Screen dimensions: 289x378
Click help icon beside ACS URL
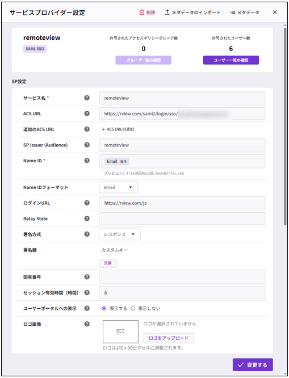coord(87,114)
